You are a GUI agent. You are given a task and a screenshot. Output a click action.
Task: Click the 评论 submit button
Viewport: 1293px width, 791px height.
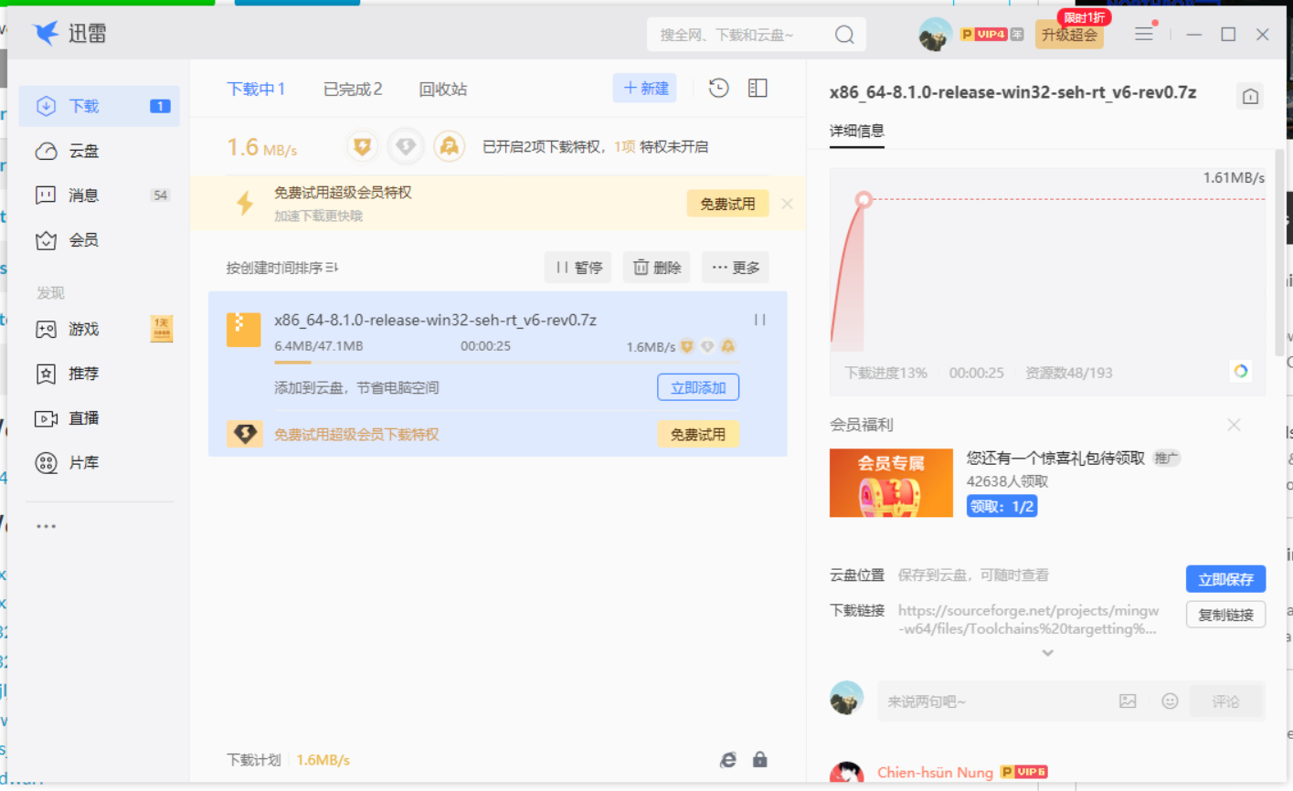pos(1225,701)
